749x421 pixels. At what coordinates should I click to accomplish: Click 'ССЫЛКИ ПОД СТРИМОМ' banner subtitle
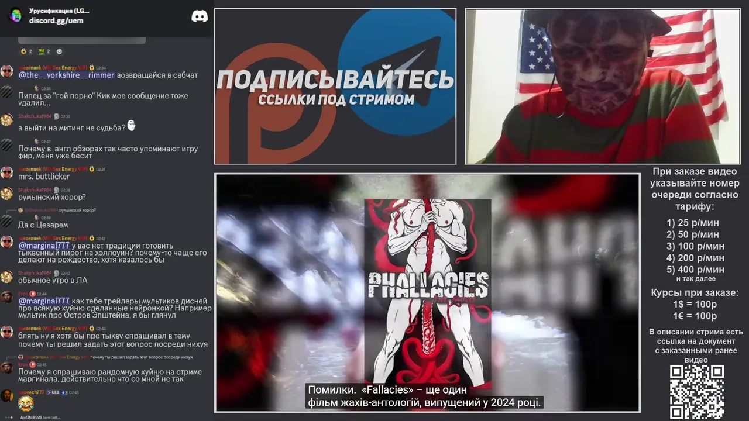[336, 99]
